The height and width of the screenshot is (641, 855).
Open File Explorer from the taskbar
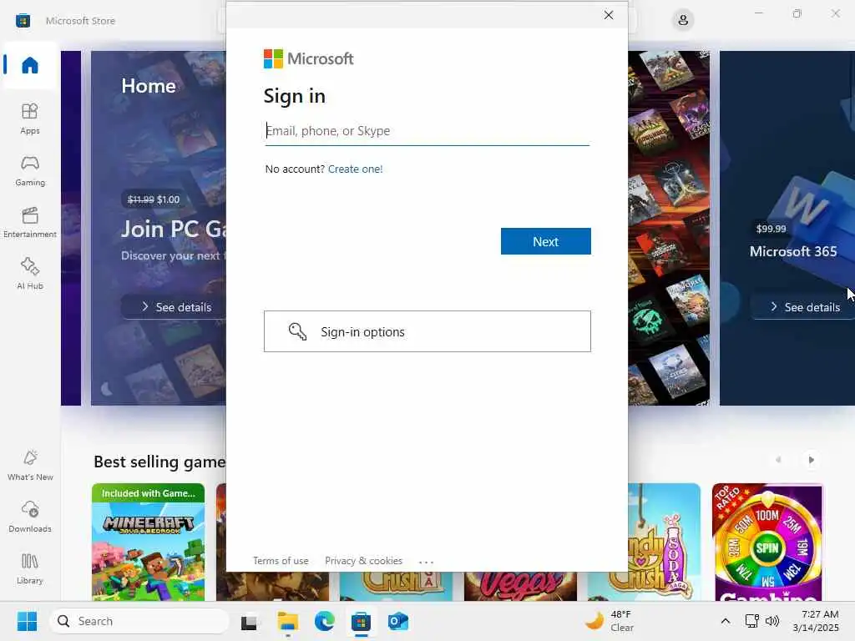[x=287, y=621]
